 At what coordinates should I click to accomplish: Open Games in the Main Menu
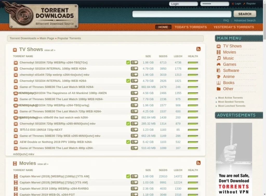tap(230, 64)
